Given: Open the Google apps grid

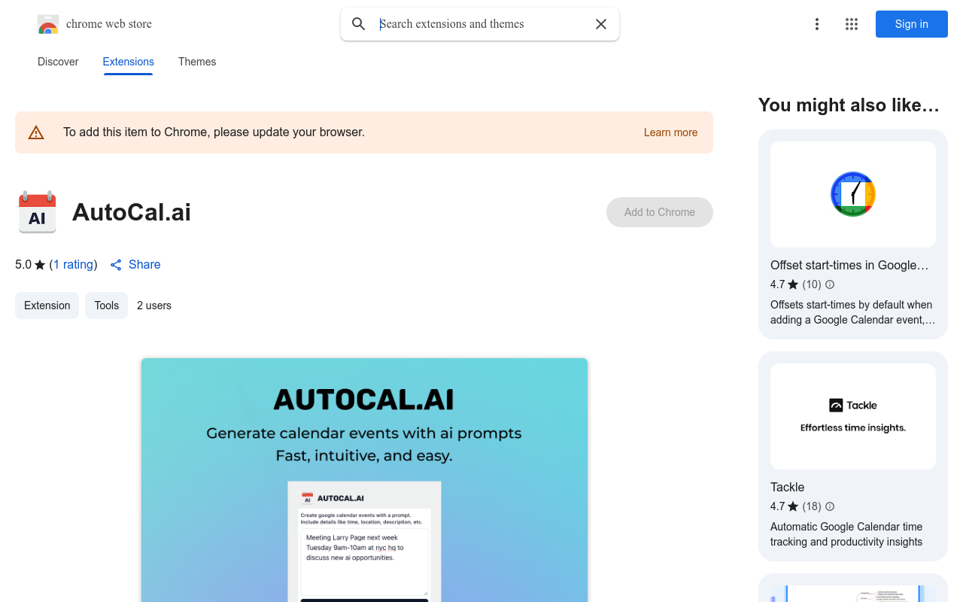Looking at the screenshot, I should pyautogui.click(x=852, y=24).
